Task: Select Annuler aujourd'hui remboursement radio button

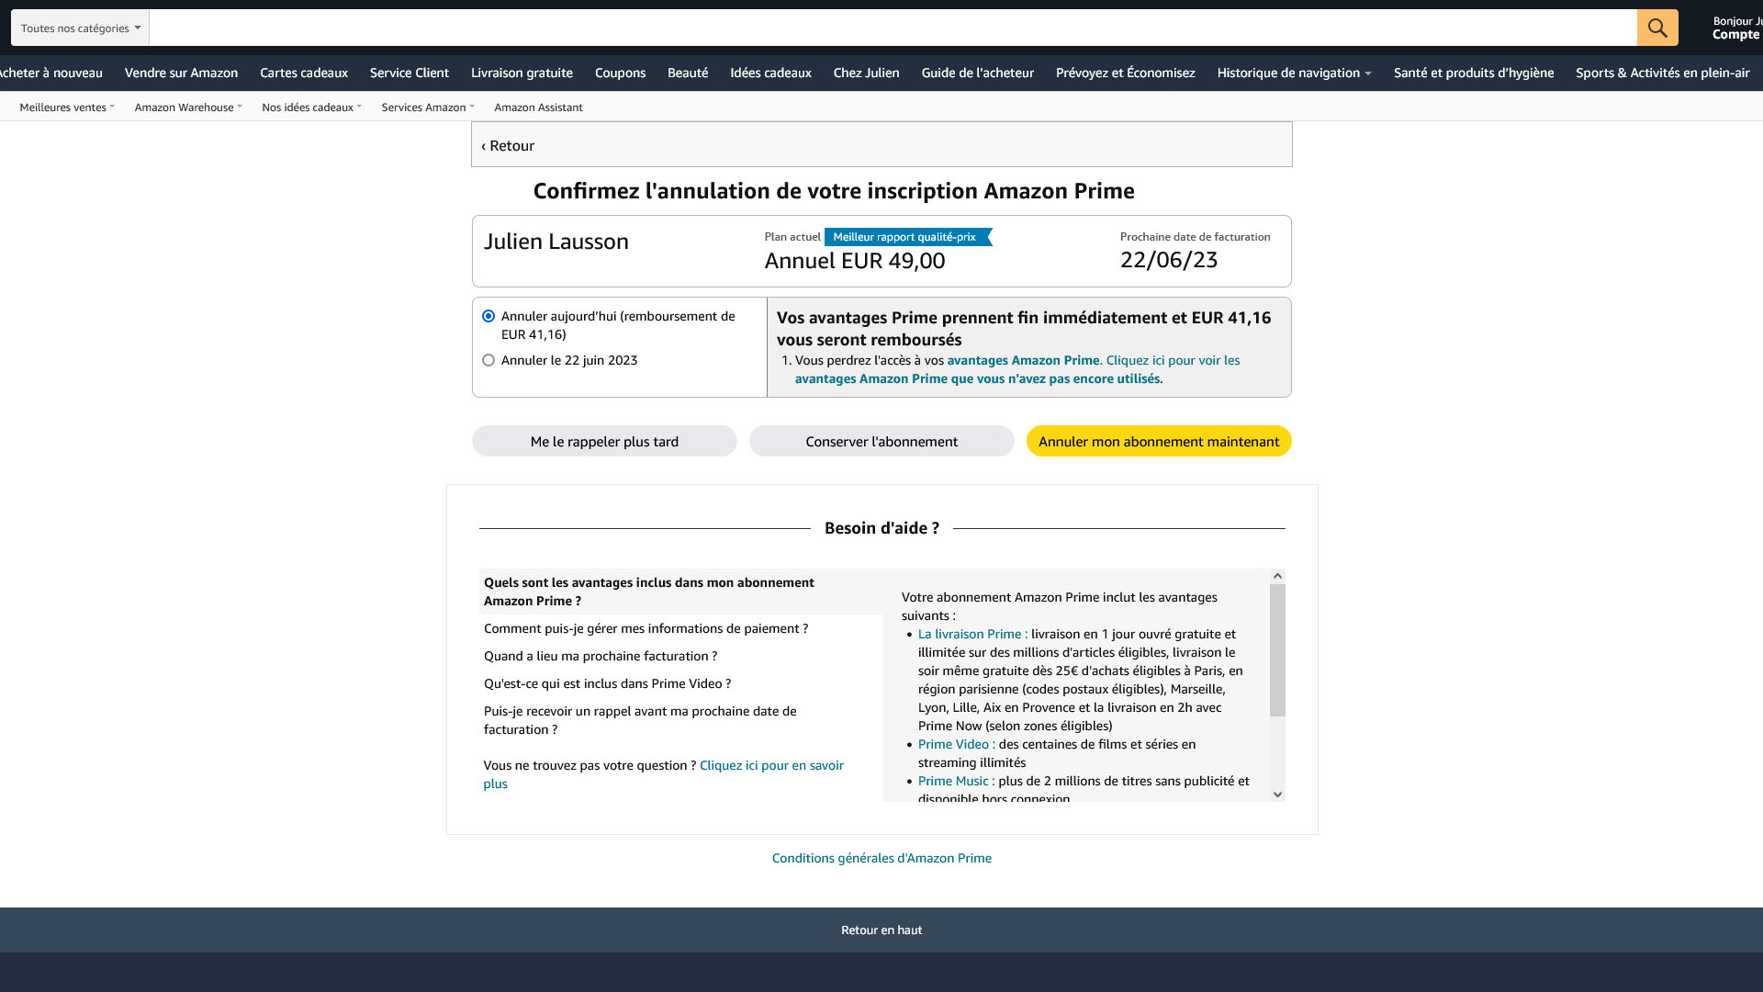Action: pos(488,316)
